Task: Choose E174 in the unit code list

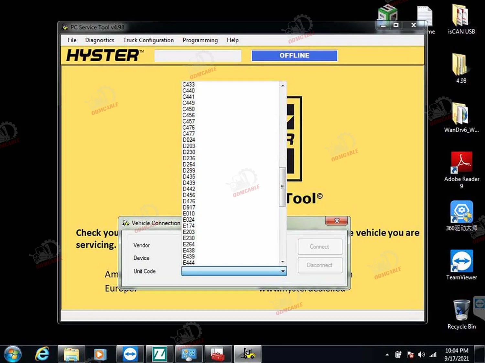Action: [189, 226]
